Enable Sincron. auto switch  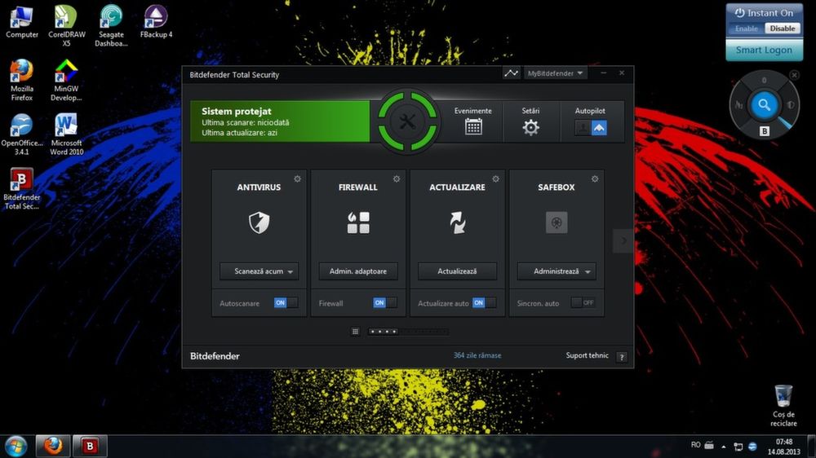(x=583, y=302)
